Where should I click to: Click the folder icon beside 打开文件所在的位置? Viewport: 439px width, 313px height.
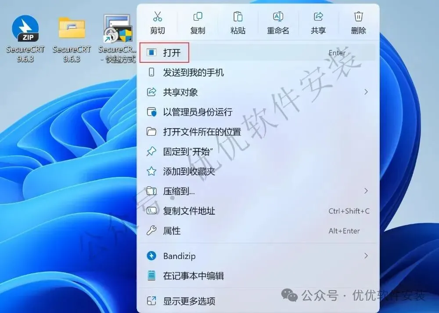tap(151, 132)
